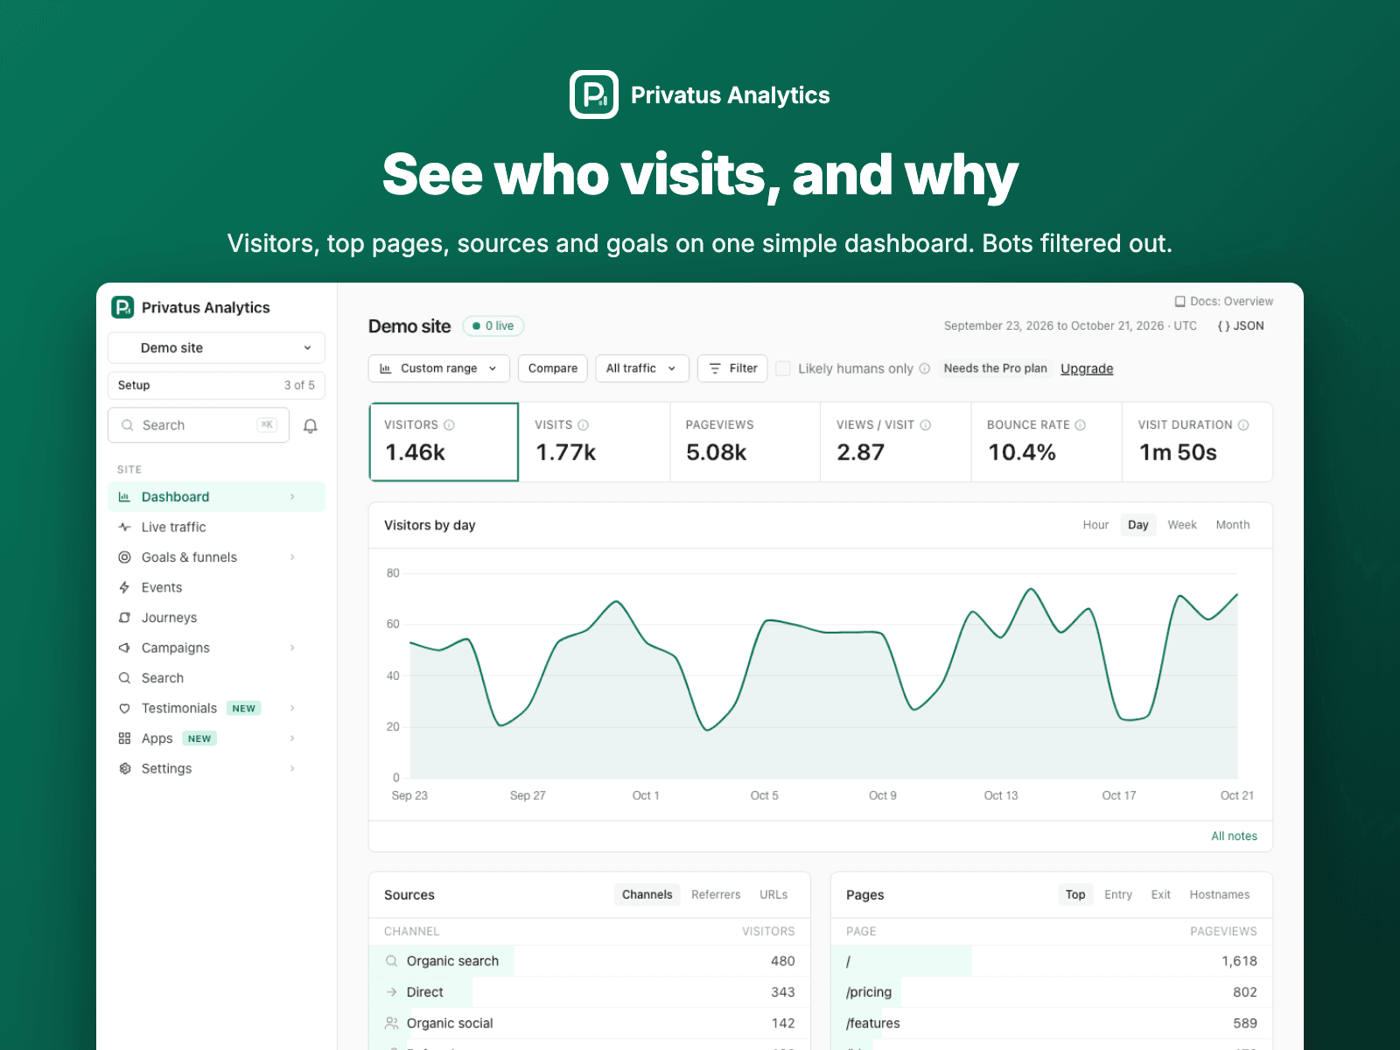Open the All notes link
This screenshot has width=1400, height=1050.
click(1234, 836)
